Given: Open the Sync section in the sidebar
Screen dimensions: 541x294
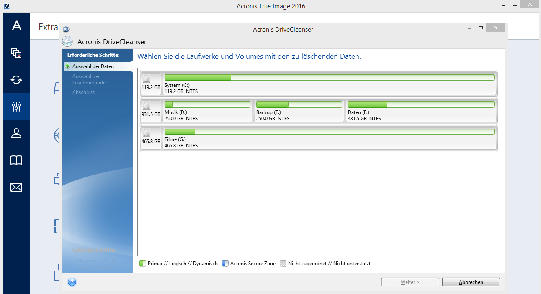Looking at the screenshot, I should pos(16,79).
